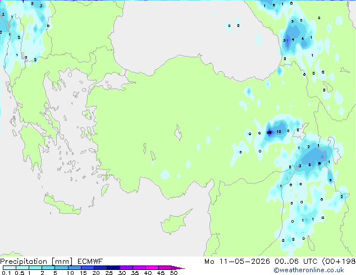Click the '[mm]' unit label
The width and height of the screenshot is (356, 275).
pos(62,262)
